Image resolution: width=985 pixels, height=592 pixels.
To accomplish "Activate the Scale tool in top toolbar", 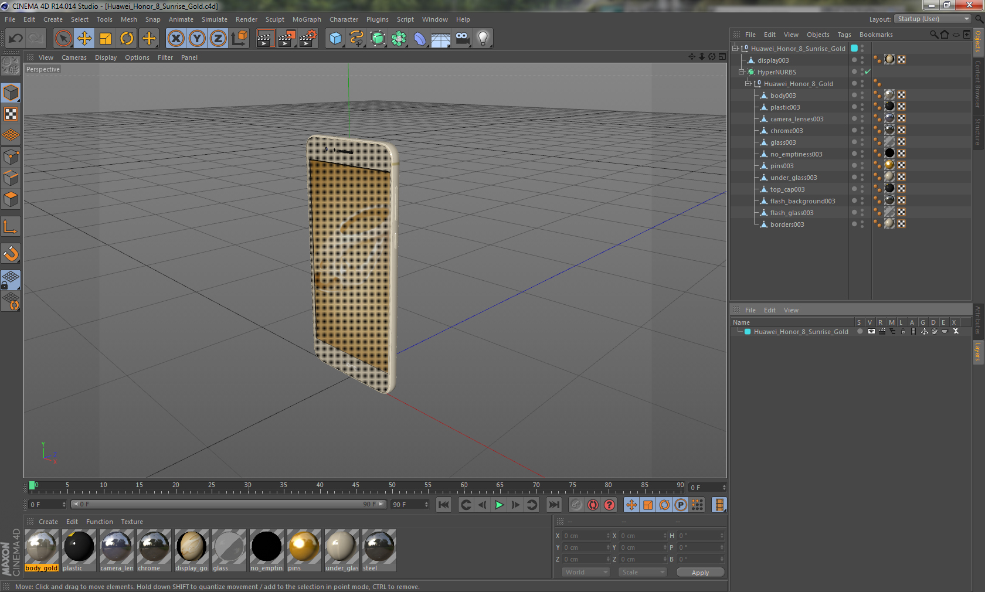I will [x=106, y=39].
